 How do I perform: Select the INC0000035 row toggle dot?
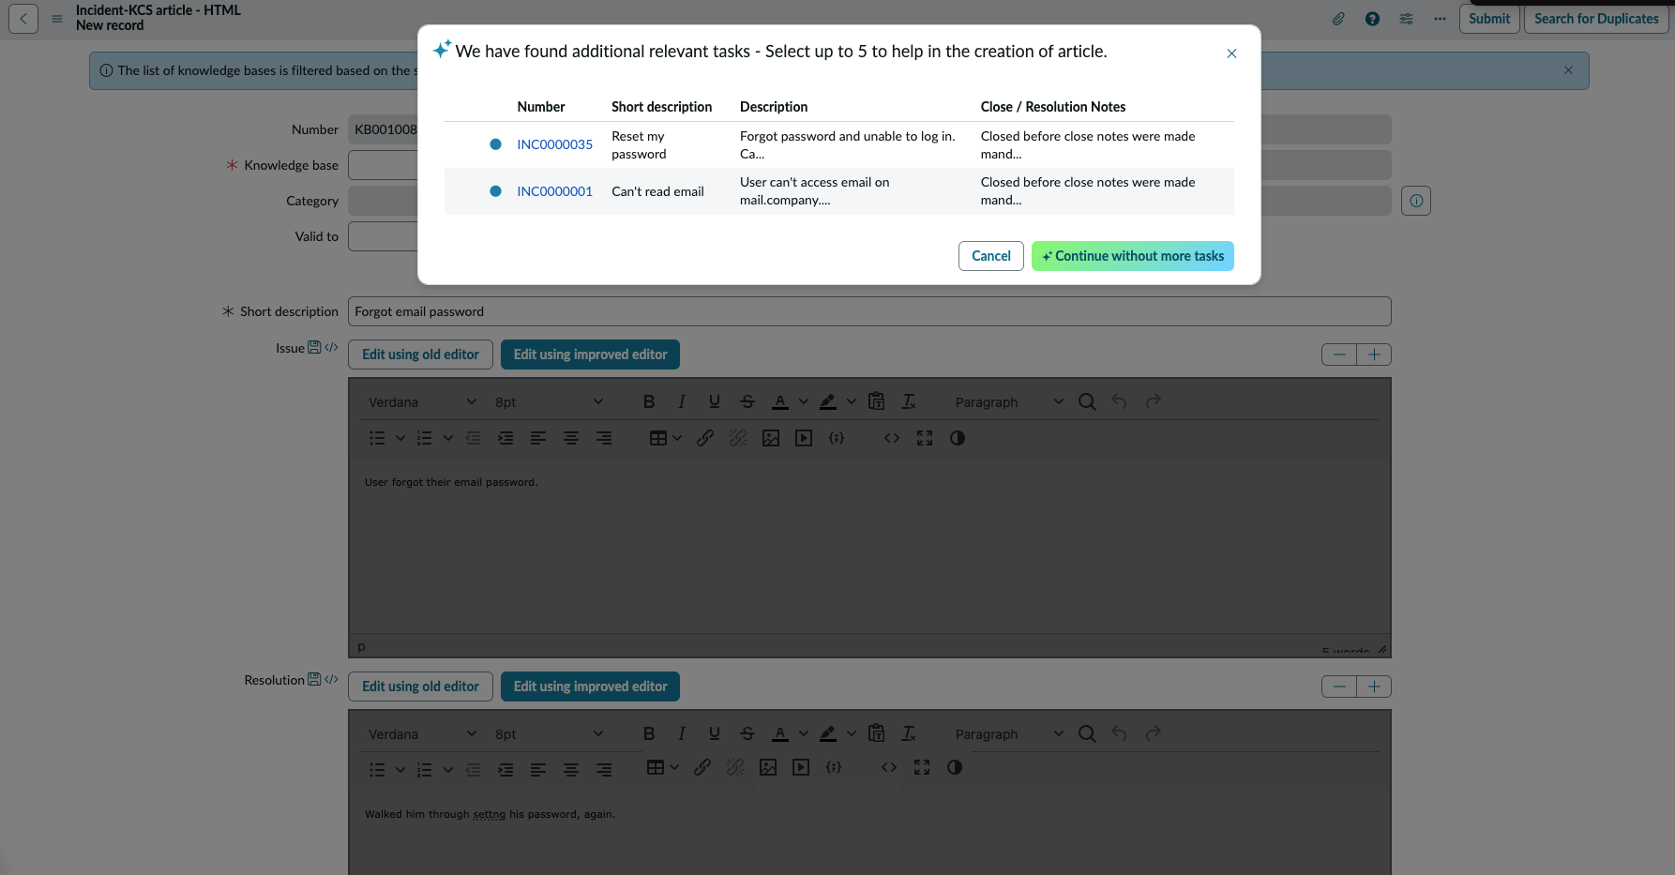[495, 144]
